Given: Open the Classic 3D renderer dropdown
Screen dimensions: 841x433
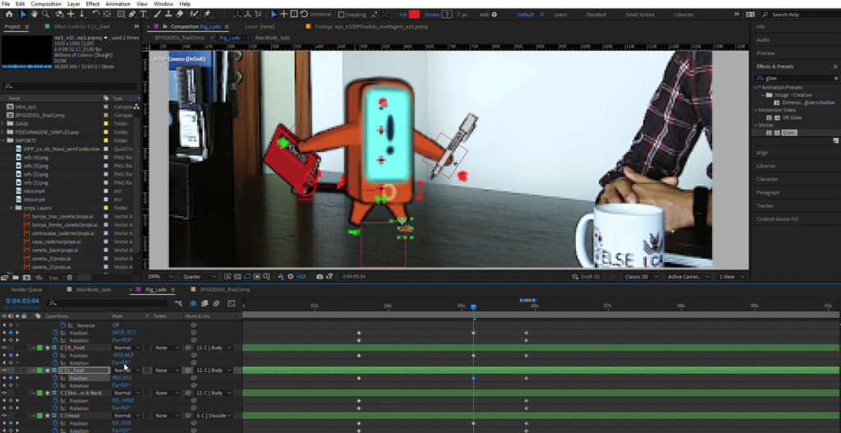Looking at the screenshot, I should pyautogui.click(x=639, y=277).
